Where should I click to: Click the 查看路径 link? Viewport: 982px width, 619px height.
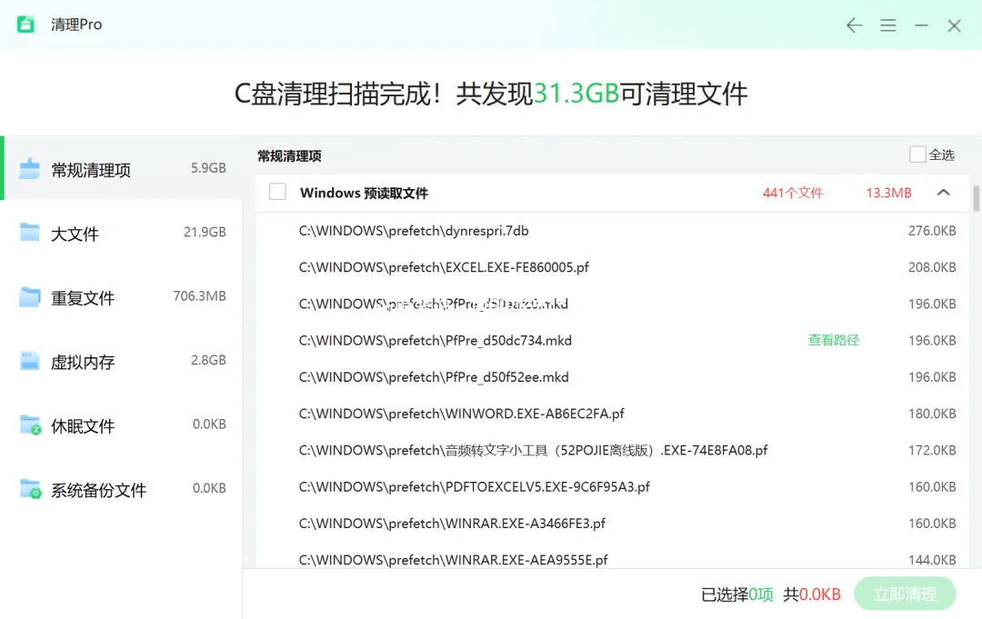pyautogui.click(x=833, y=340)
